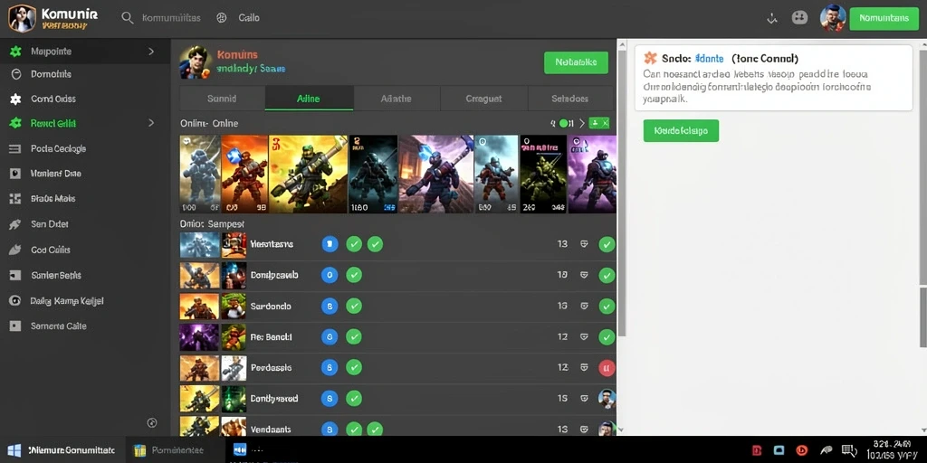Select the Domonitits circle icon in sidebar
The width and height of the screenshot is (927, 463).
(16, 74)
